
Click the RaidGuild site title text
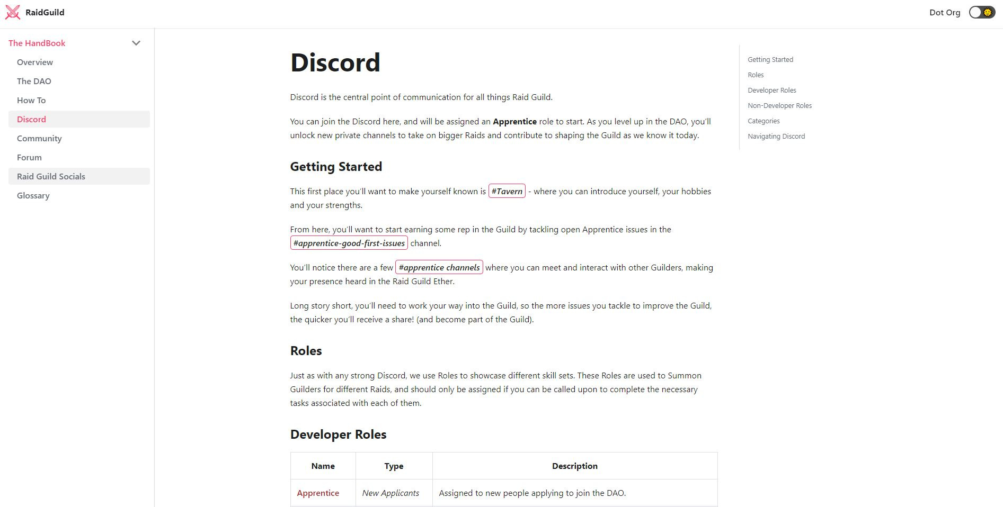coord(45,12)
